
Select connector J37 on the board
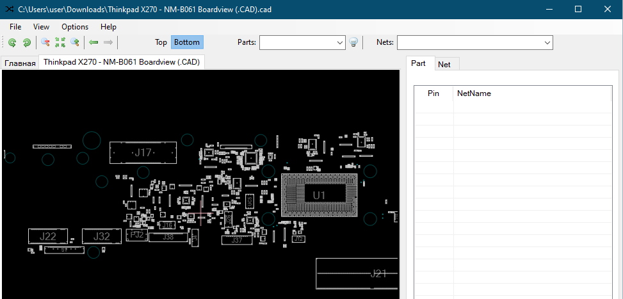click(237, 240)
